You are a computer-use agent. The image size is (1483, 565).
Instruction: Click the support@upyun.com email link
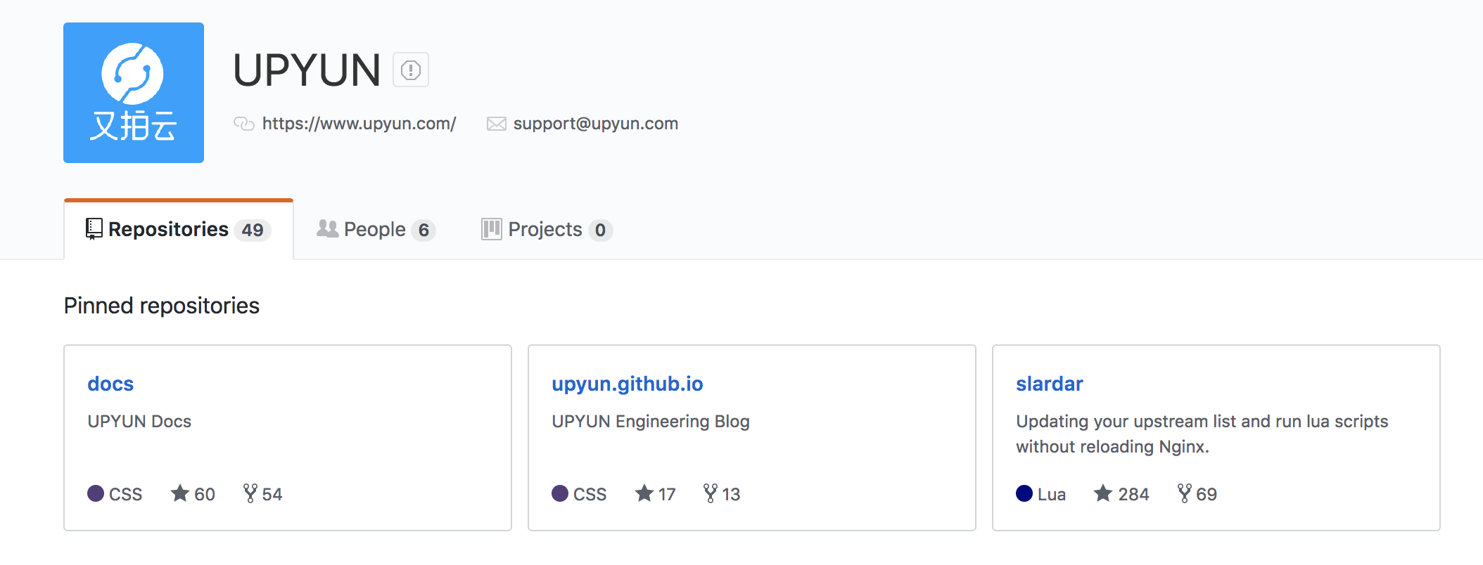595,124
